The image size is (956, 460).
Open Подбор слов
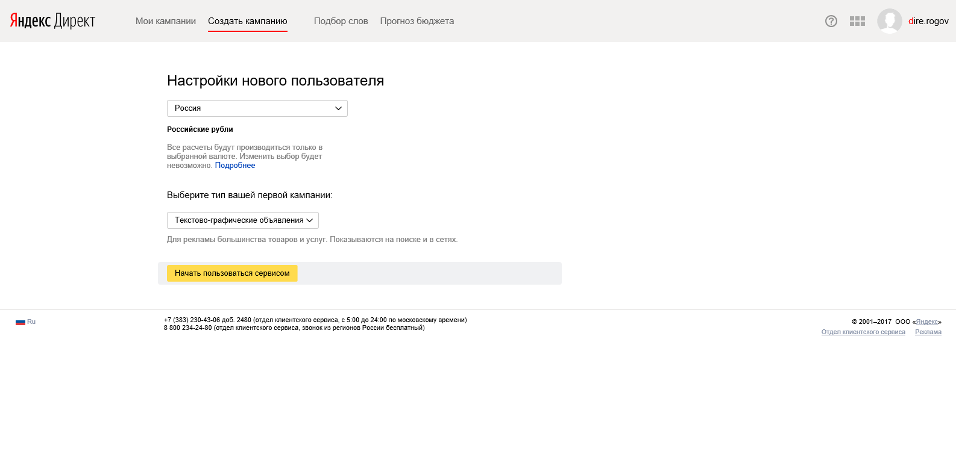click(x=341, y=21)
